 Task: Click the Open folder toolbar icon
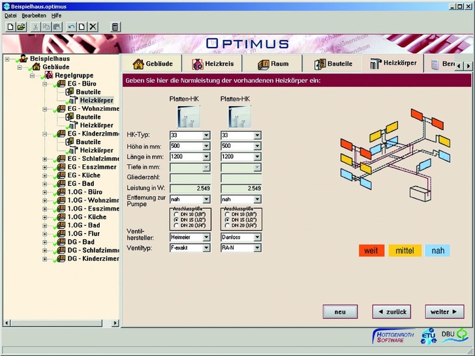(21, 27)
